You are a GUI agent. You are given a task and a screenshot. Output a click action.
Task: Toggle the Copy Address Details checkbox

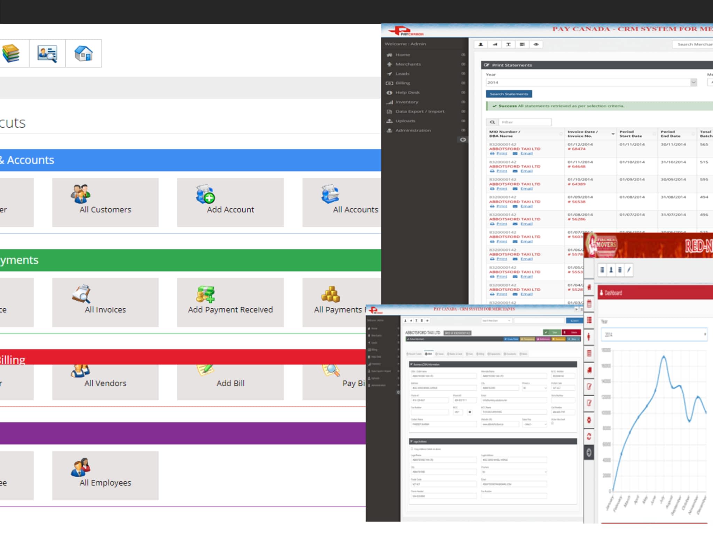click(412, 449)
